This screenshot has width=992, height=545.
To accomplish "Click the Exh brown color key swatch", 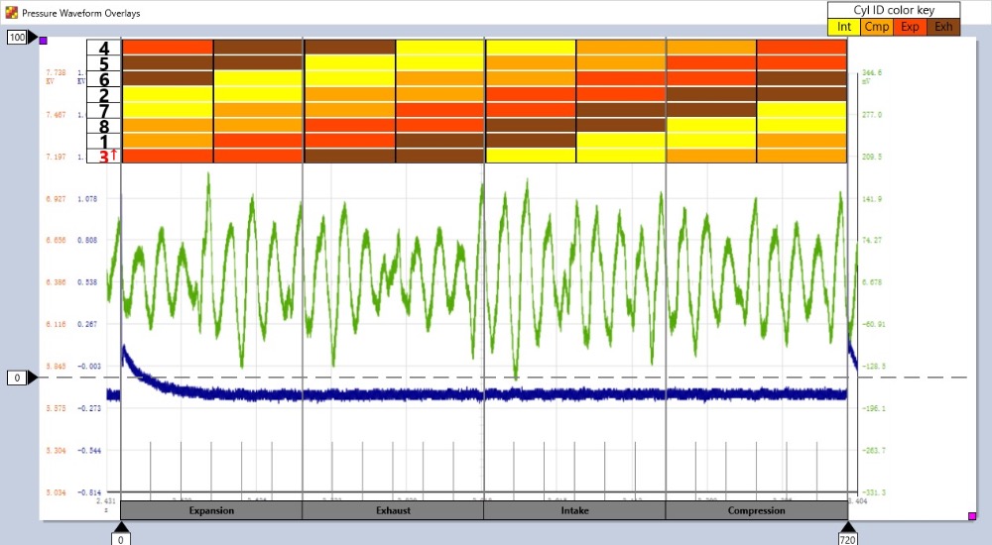I will (x=942, y=27).
